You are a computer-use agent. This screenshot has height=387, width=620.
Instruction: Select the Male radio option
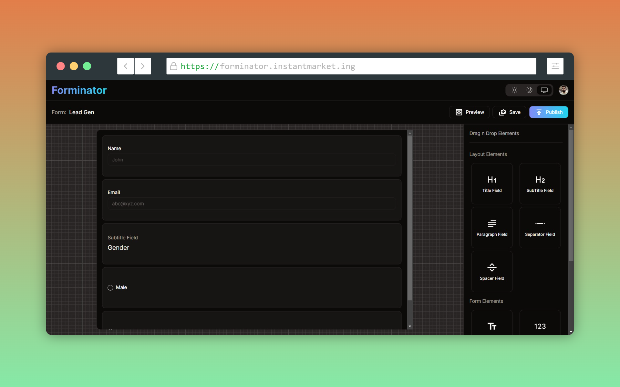(110, 288)
